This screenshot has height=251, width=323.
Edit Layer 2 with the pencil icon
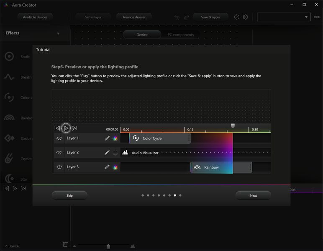pyautogui.click(x=107, y=152)
